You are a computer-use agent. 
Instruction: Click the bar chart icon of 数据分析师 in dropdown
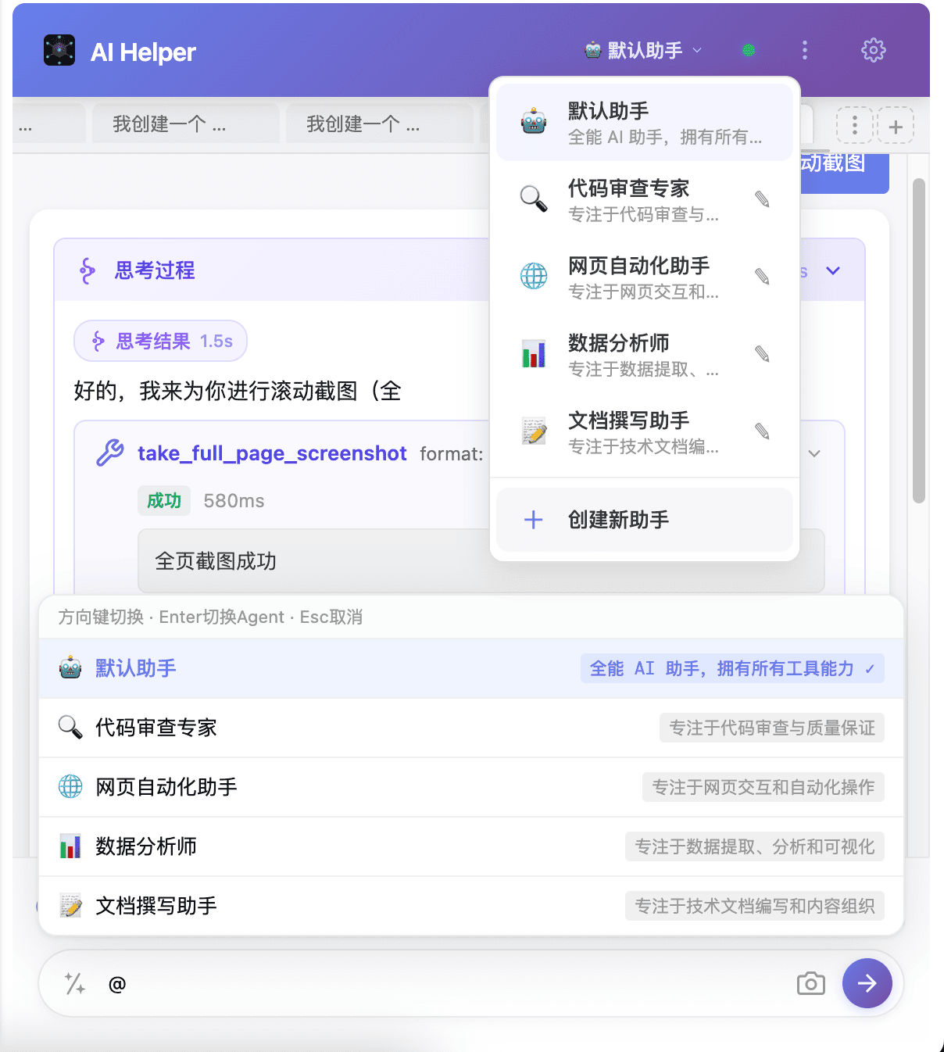point(534,353)
